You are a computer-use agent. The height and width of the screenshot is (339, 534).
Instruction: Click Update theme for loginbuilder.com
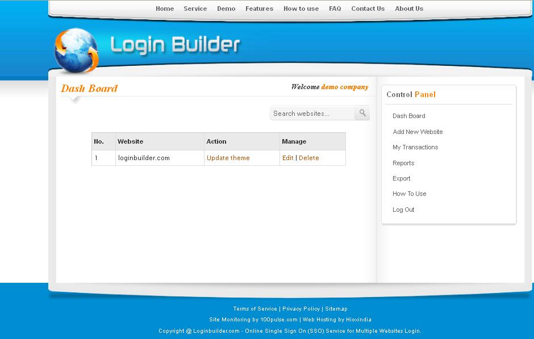pyautogui.click(x=228, y=158)
